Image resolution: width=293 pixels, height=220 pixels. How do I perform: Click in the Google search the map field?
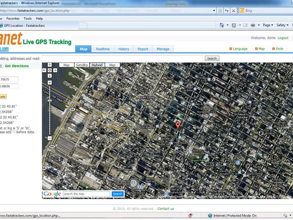87,194
